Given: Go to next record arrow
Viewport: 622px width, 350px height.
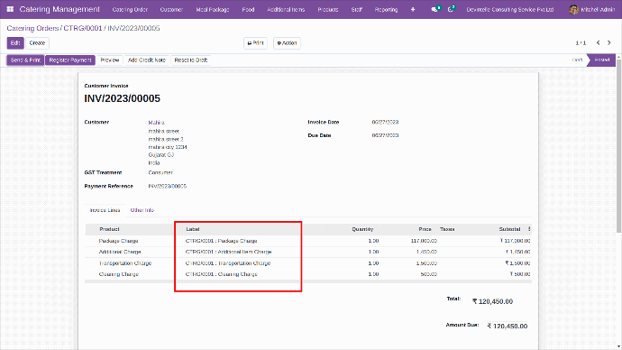Looking at the screenshot, I should (x=609, y=43).
